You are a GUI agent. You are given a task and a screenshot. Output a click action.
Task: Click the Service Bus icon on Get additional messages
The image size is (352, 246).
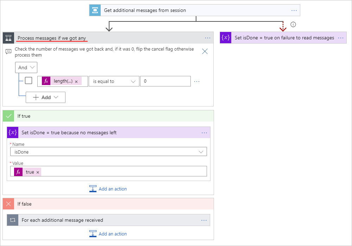[95, 10]
